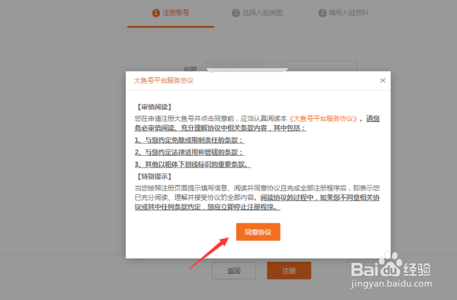Close the 大鱼号平台服务协议 dialog
Screen dimensions: 457x300
pyautogui.click(x=383, y=81)
